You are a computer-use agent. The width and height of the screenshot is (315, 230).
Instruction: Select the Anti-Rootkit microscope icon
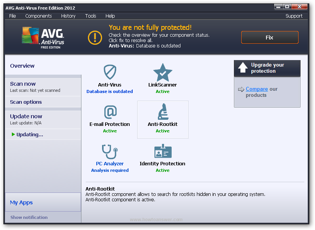[x=163, y=112]
